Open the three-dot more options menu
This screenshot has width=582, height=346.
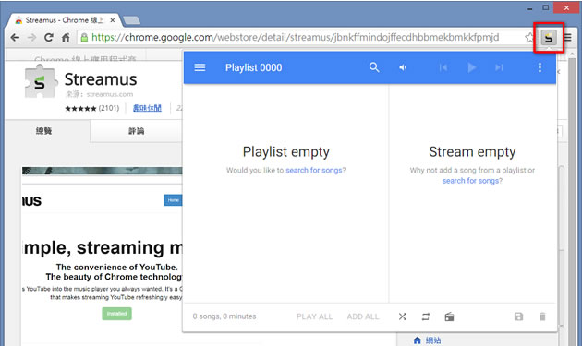click(x=540, y=67)
